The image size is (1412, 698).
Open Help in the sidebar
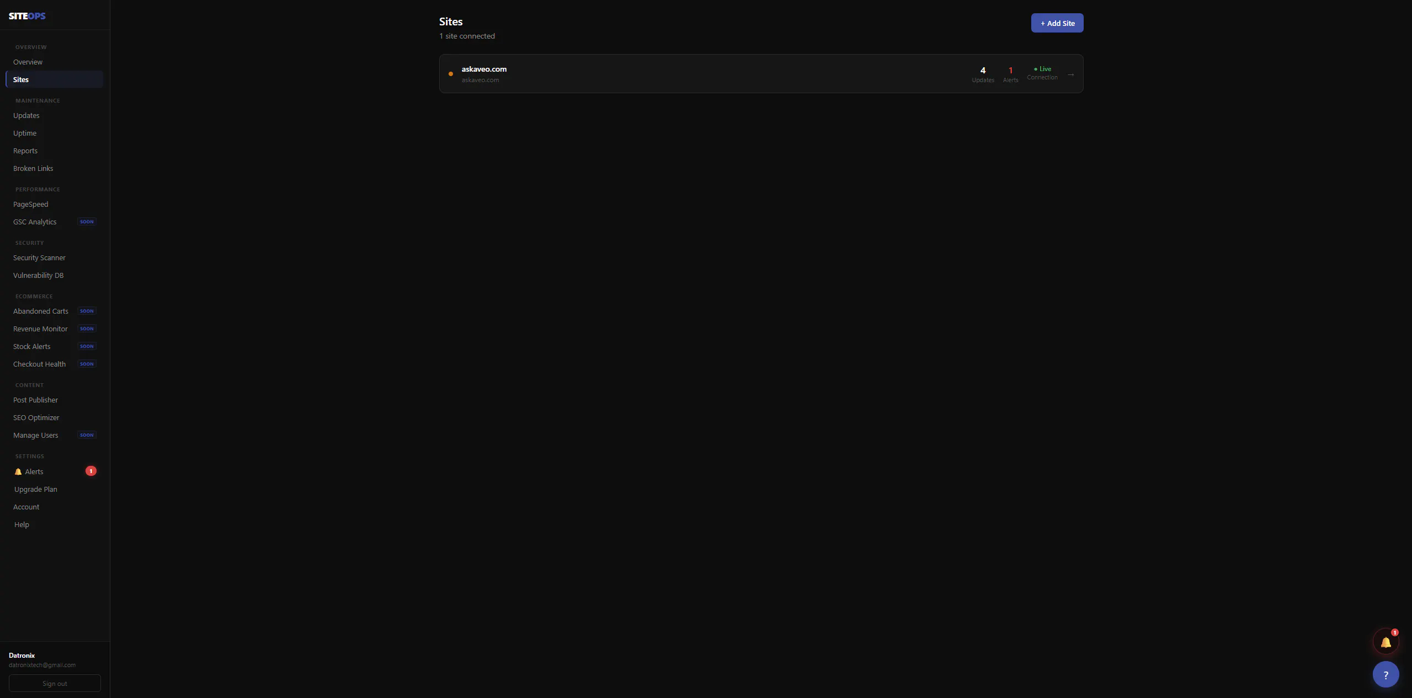[54, 524]
